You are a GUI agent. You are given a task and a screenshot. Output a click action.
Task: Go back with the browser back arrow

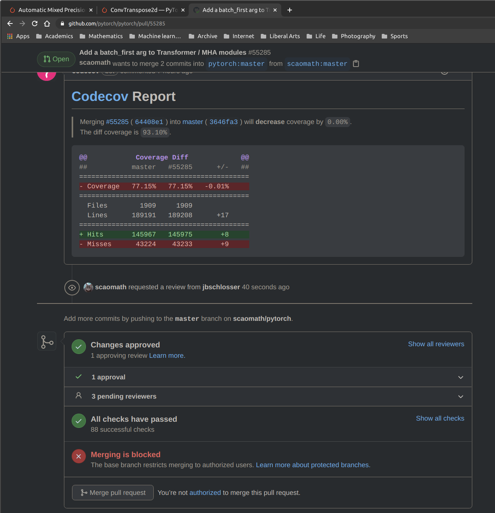[10, 23]
